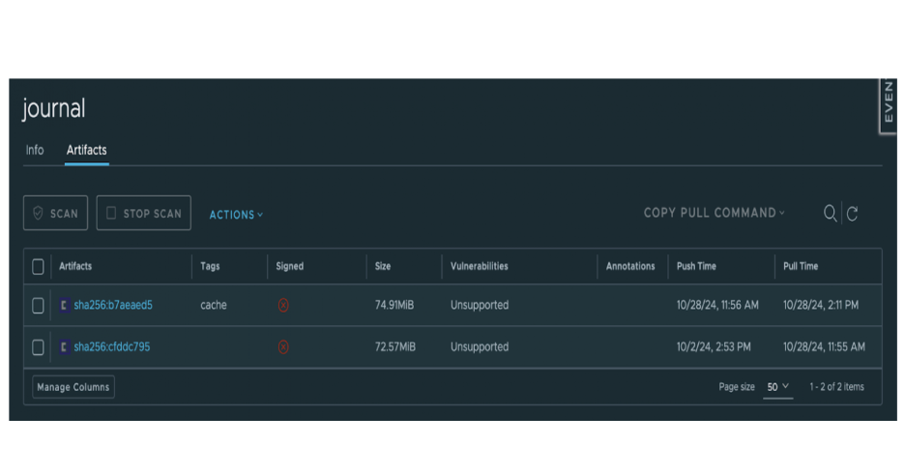Select the checkbox for sha256:cfddc795 row
This screenshot has height=476, width=905.
click(38, 347)
